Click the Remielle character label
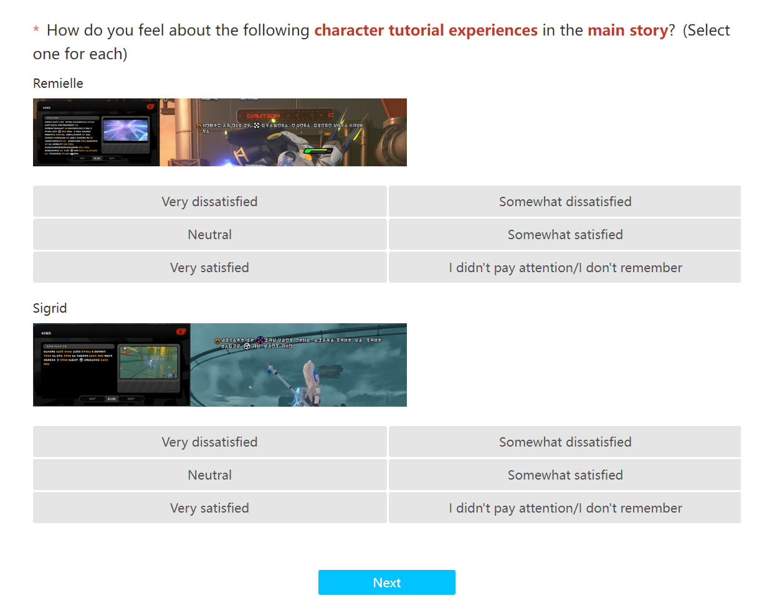The height and width of the screenshot is (611, 772). pyautogui.click(x=58, y=83)
